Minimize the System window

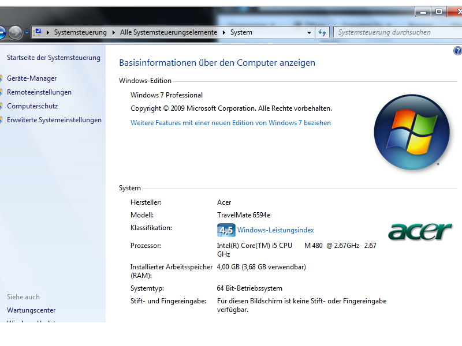pos(423,12)
